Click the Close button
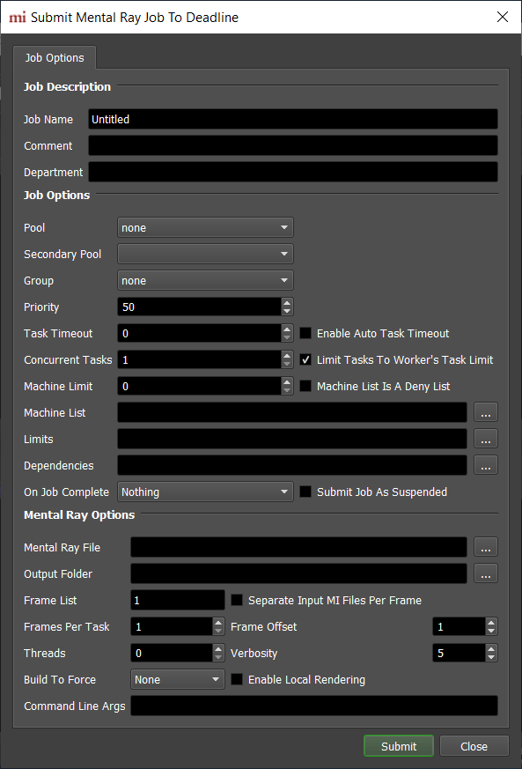 (x=474, y=746)
